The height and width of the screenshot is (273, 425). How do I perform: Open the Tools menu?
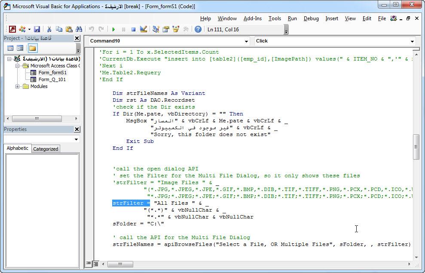275,18
